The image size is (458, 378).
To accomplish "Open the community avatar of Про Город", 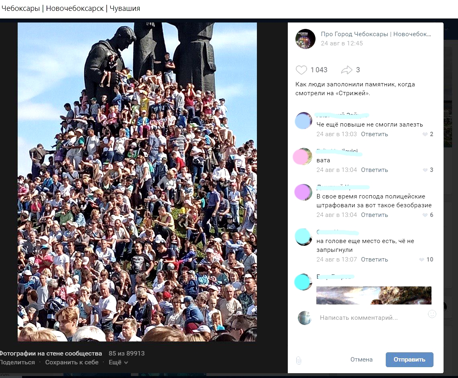I will click(305, 39).
